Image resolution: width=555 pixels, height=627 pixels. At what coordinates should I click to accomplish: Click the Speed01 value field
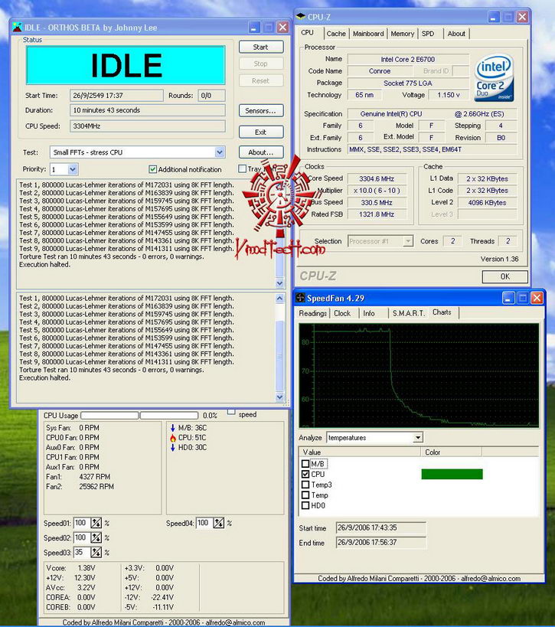(x=82, y=523)
